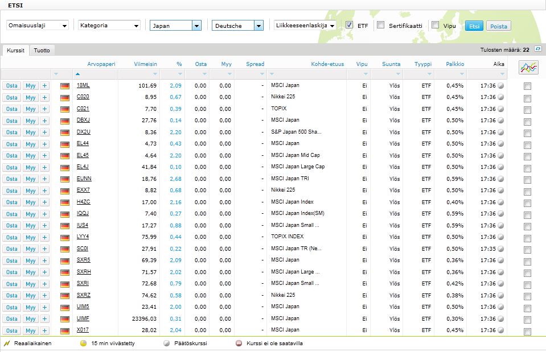The width and height of the screenshot is (546, 352).
Task: Click the 23396,03 last price value
Action: pyautogui.click(x=144, y=318)
